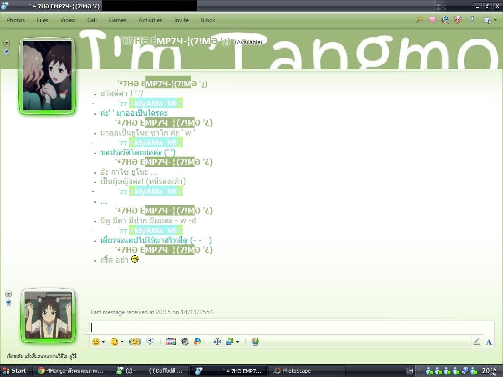Click the voice clip speech bubble icon
Viewport: 503px width, 377px height.
[x=150, y=342]
